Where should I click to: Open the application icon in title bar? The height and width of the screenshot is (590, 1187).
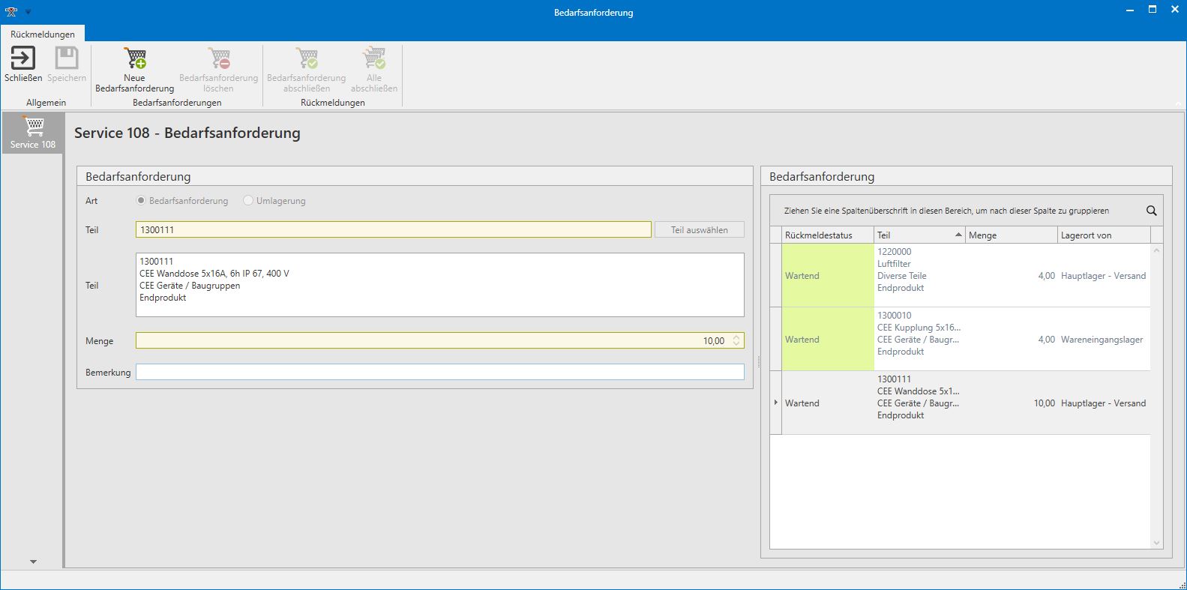(x=11, y=12)
